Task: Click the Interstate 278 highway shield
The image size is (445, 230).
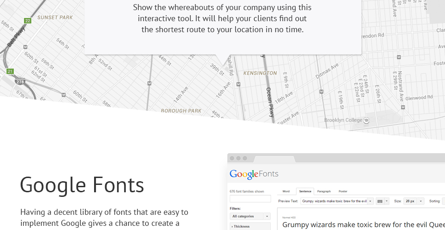Action: [x=20, y=82]
